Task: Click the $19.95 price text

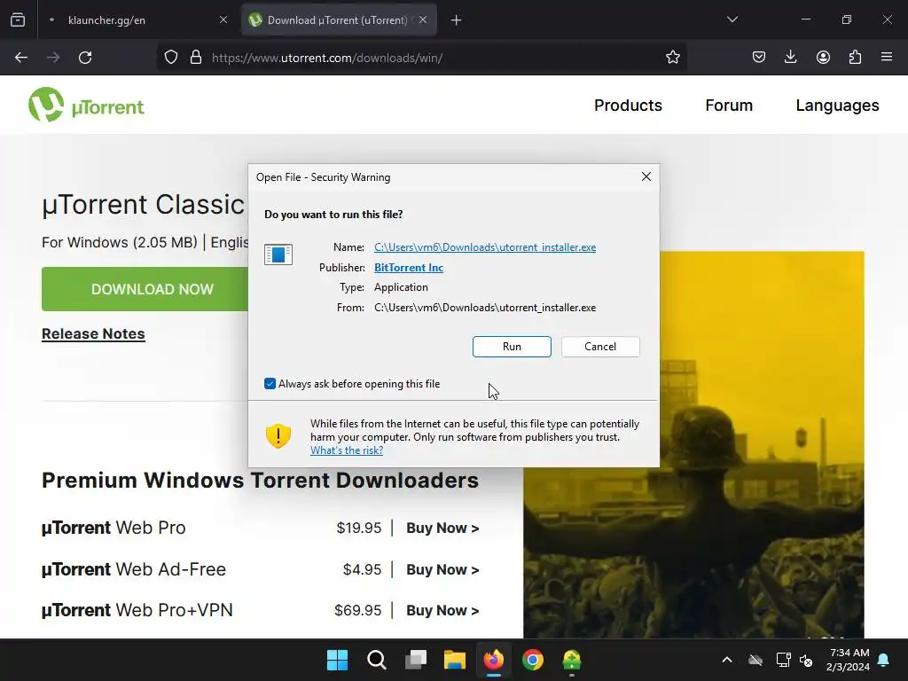Action: click(359, 528)
